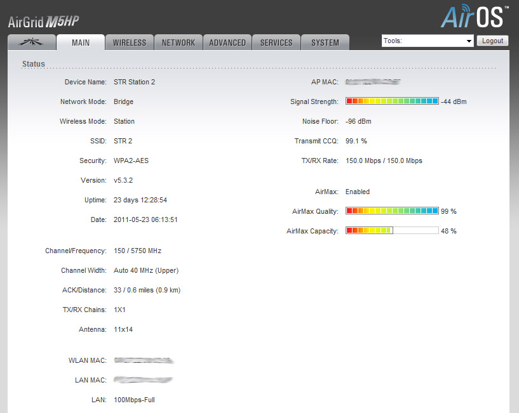Select 'Auto 40 MHz (Upper)' channel width
This screenshot has height=413, width=519.
(146, 270)
